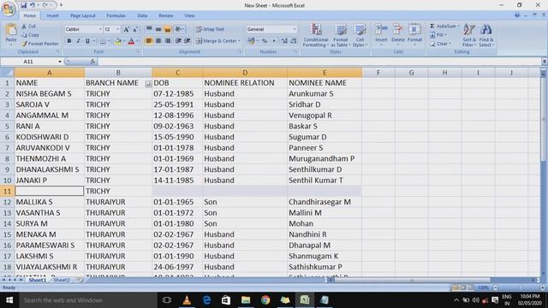Click the Increase Indent icon
Screen dimensions: 548x308
click(x=188, y=41)
